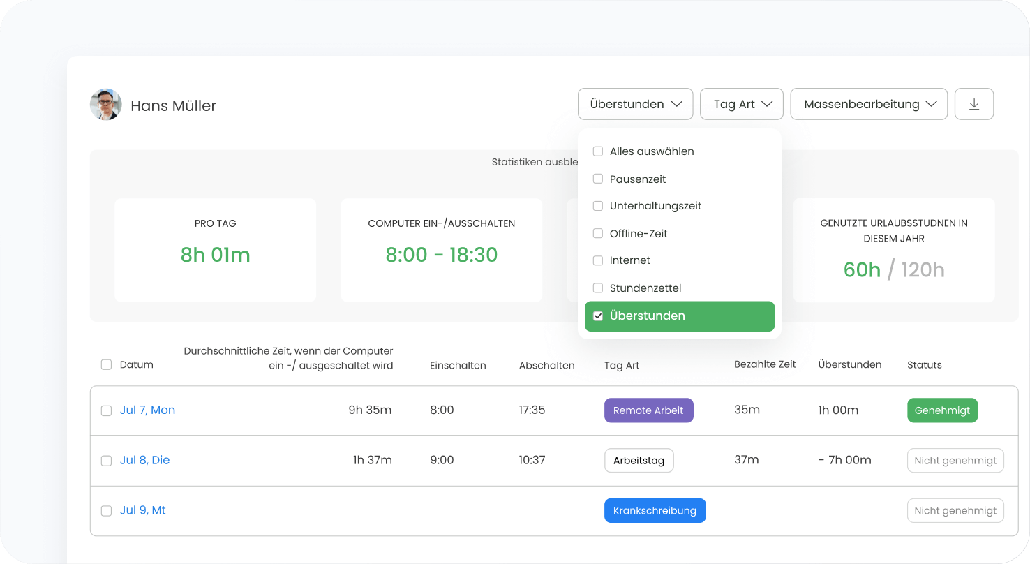The image size is (1030, 564).
Task: Enable the Pausenzeit checkbox
Action: coord(598,179)
